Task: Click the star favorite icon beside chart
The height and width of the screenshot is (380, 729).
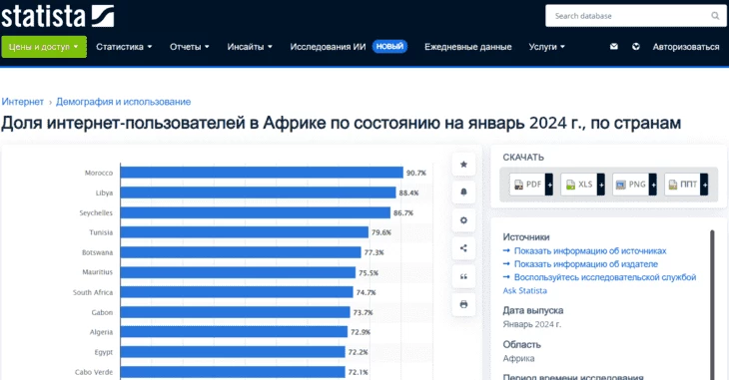Action: [x=463, y=165]
